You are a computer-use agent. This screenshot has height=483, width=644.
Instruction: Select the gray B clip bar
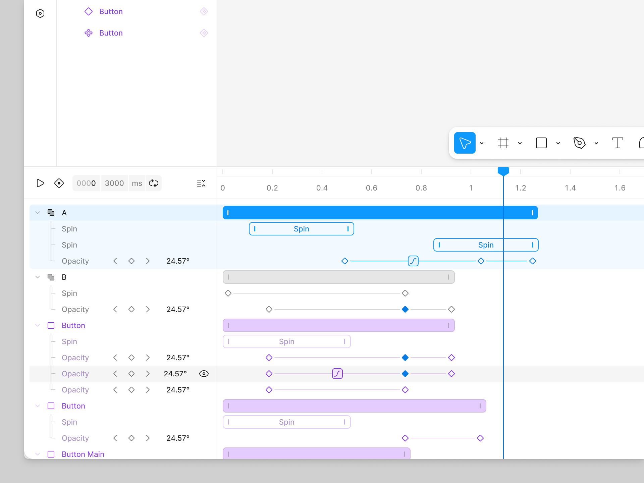pos(339,277)
